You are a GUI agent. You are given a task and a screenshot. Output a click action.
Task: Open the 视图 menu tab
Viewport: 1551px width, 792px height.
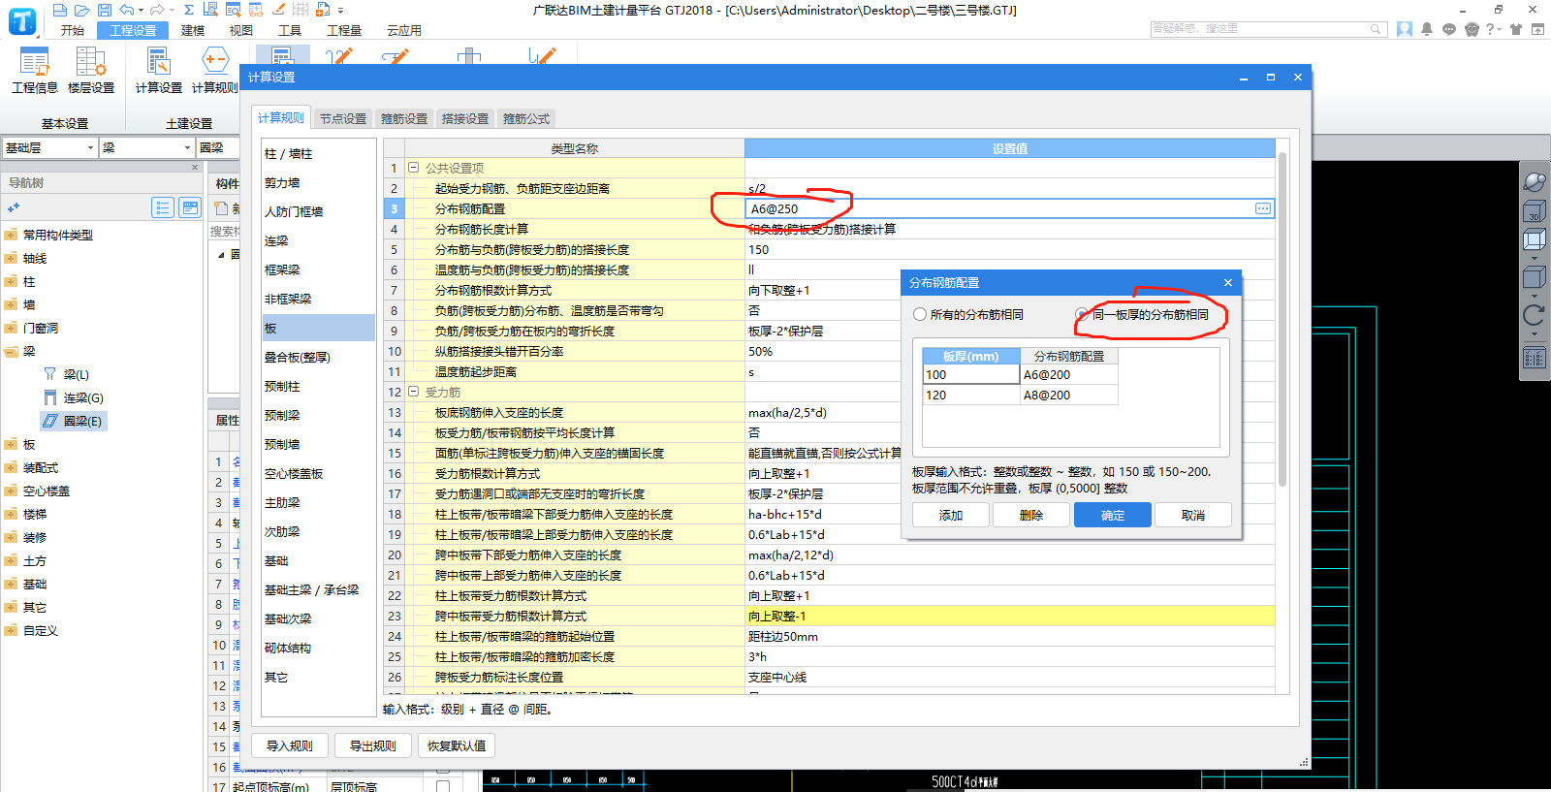coord(241,30)
